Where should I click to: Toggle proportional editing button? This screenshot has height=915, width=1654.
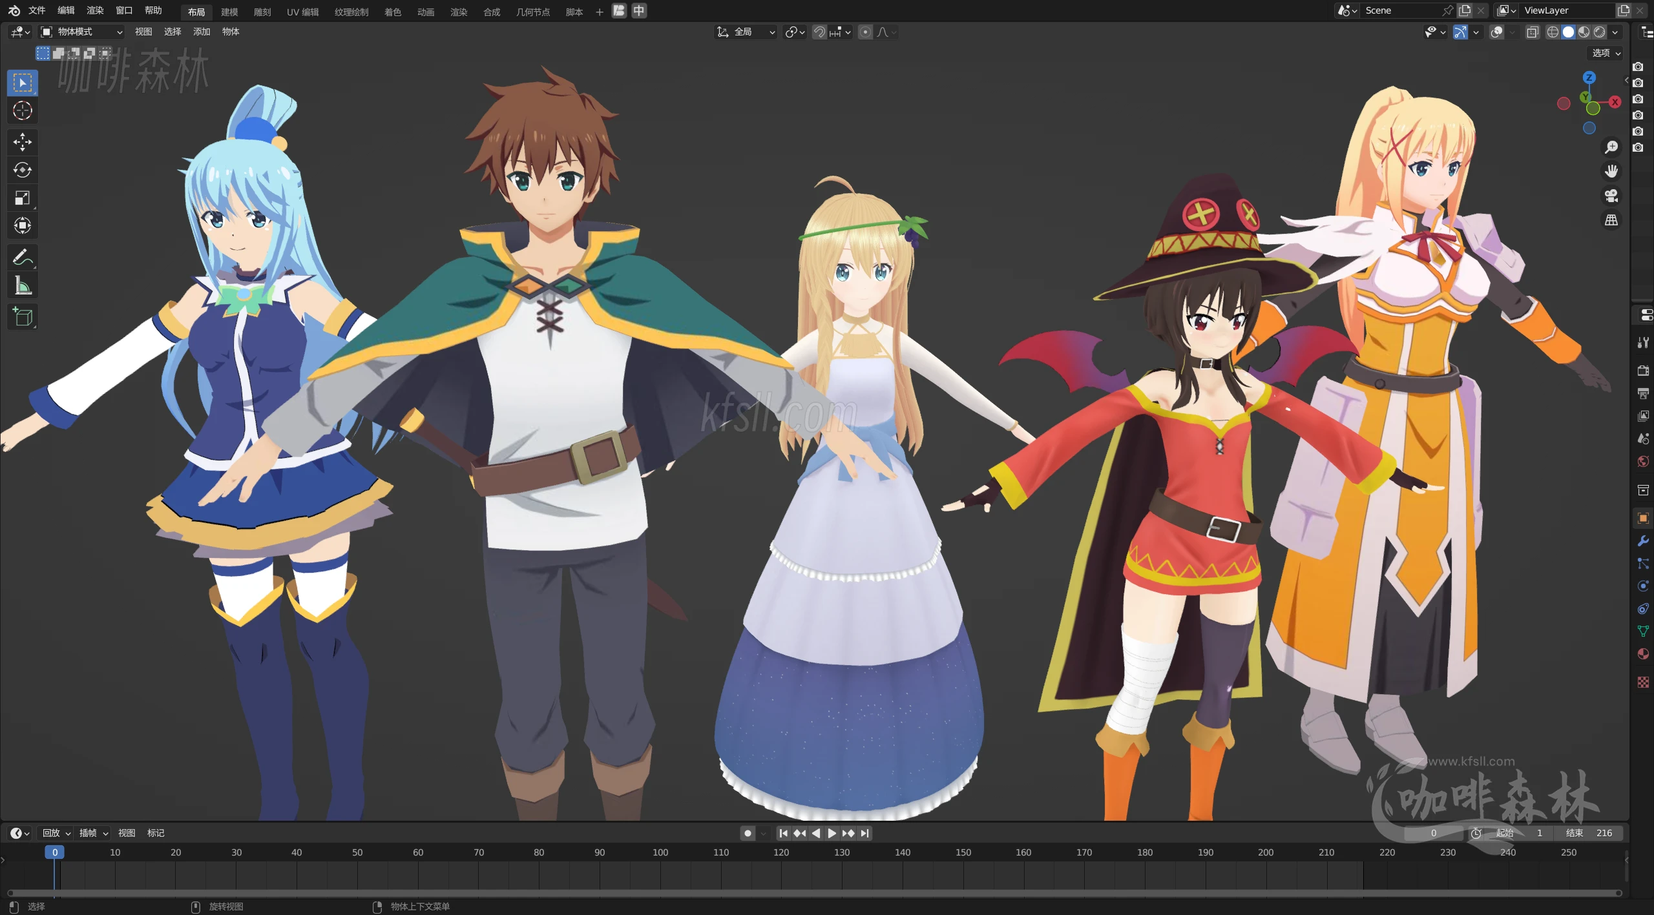(865, 32)
